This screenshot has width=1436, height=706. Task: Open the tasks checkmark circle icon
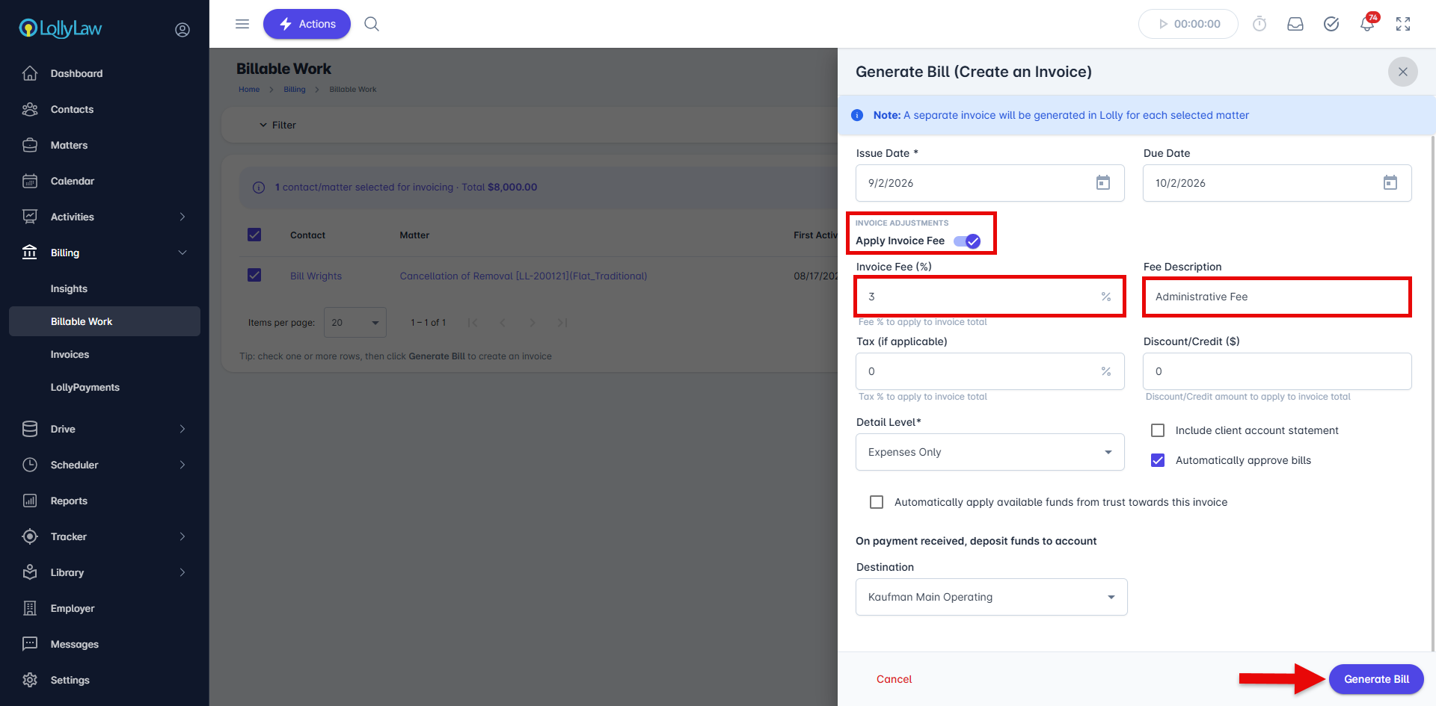[1331, 24]
